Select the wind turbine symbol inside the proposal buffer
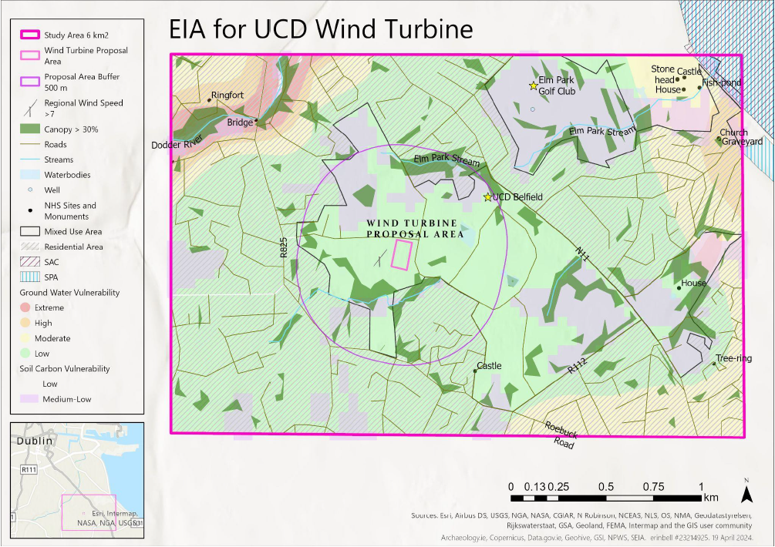The image size is (775, 547). (379, 261)
